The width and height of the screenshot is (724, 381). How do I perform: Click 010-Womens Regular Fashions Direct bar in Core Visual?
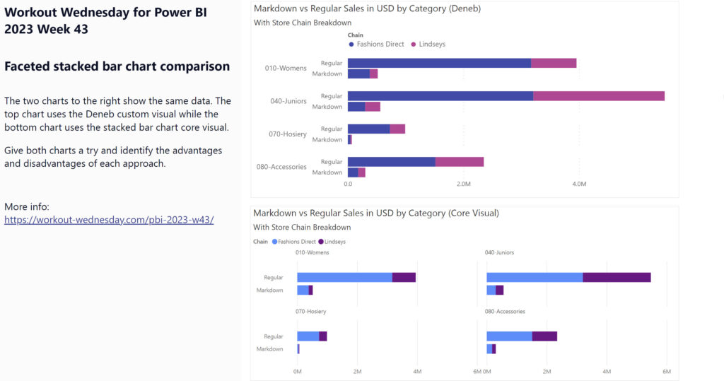tap(344, 277)
